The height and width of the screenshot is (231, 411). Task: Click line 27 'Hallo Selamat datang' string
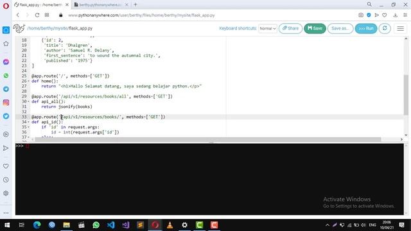click(x=130, y=86)
